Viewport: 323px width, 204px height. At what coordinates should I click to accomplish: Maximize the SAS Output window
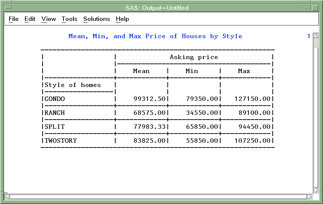(315, 8)
